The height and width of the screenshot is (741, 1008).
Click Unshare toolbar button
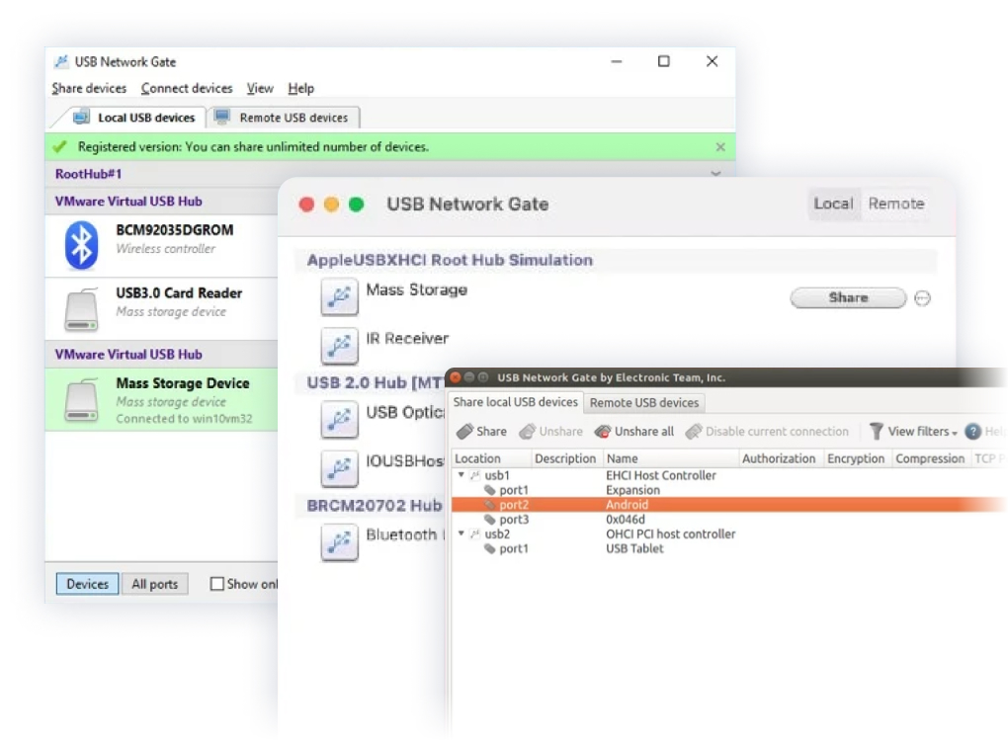point(550,431)
